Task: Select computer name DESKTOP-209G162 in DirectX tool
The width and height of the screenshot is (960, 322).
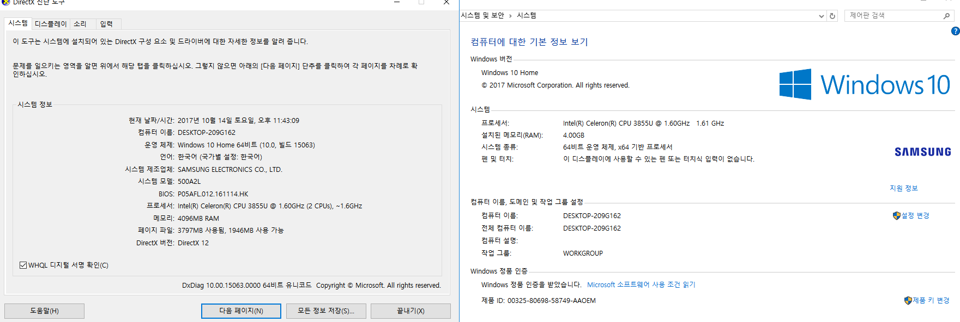Action: (x=207, y=133)
